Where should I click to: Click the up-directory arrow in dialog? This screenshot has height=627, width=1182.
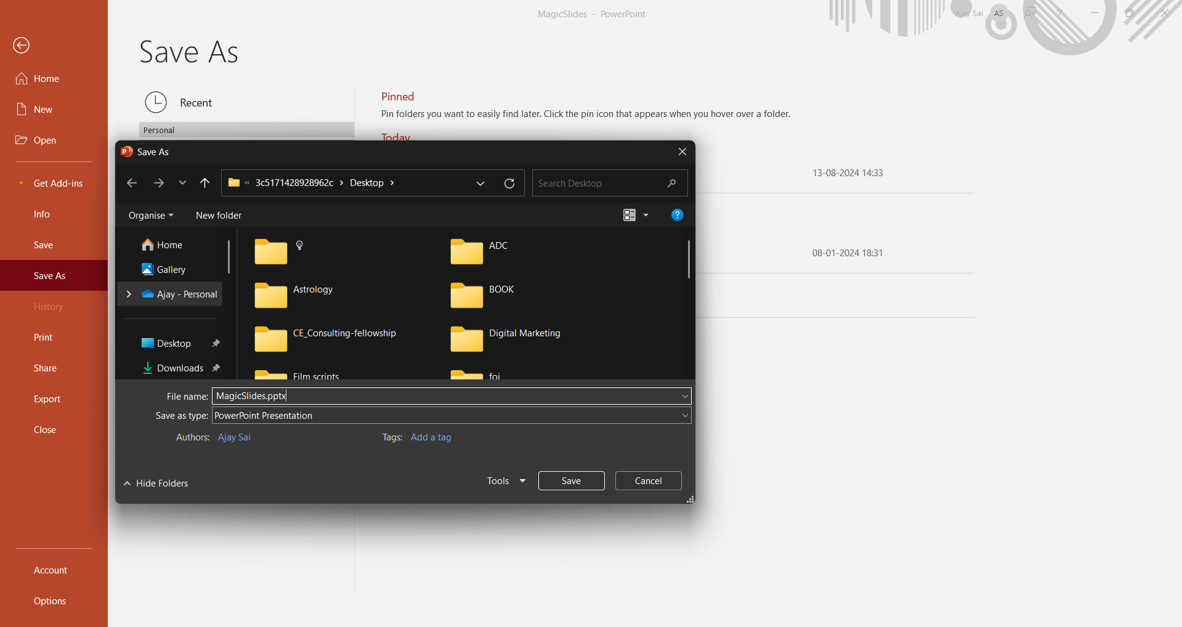(204, 183)
